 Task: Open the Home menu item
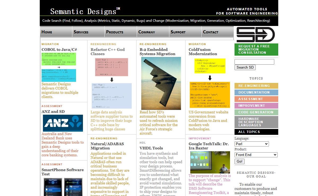coord(56,32)
